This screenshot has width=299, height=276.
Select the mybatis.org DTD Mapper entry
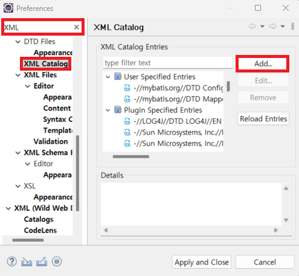(178, 99)
